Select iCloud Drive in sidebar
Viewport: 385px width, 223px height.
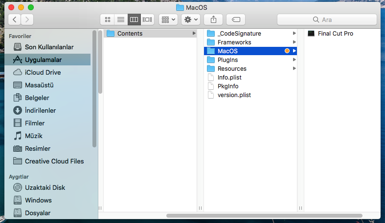click(43, 72)
